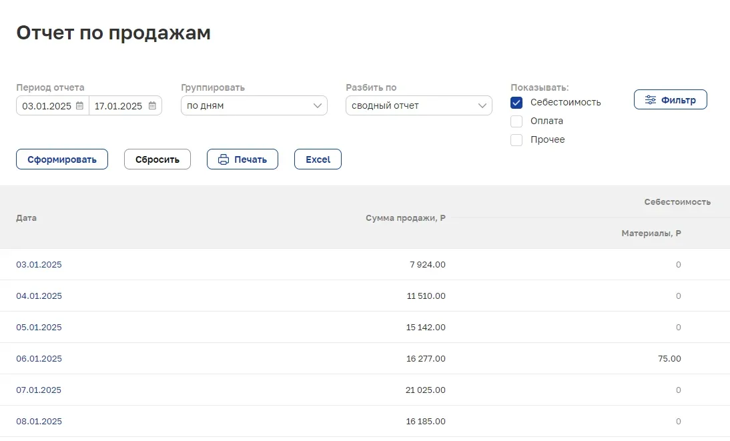Open start date calendar icon

(79, 105)
